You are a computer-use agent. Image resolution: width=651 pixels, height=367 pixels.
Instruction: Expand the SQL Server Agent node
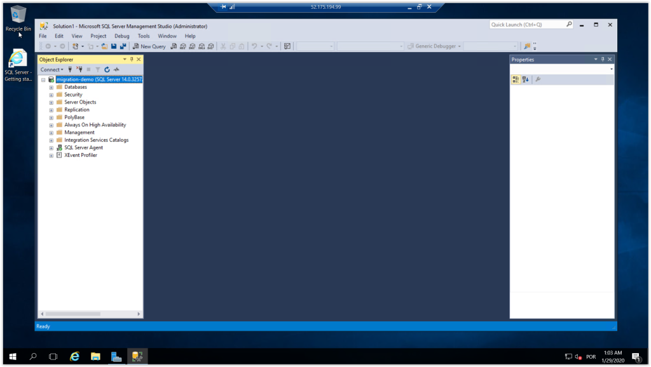point(51,148)
